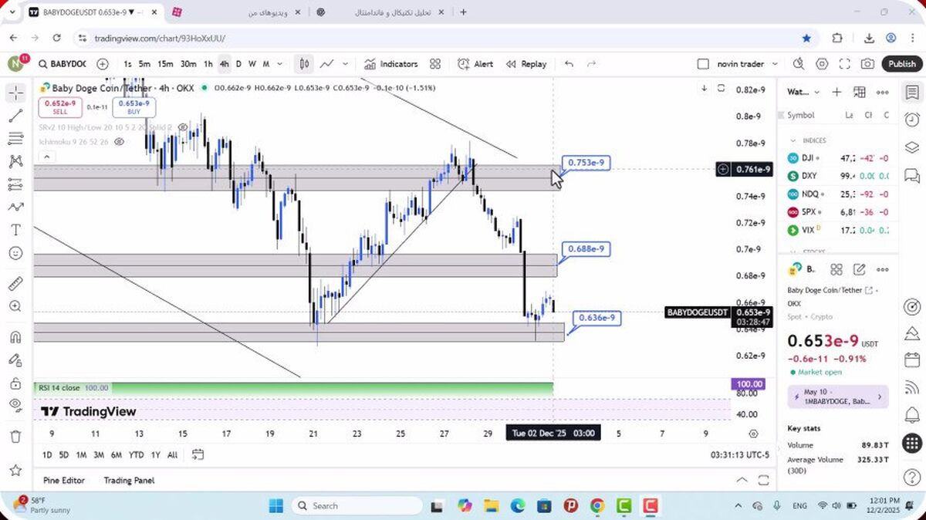Select the trend line drawing tool
Image resolution: width=926 pixels, height=520 pixels.
pyautogui.click(x=15, y=116)
